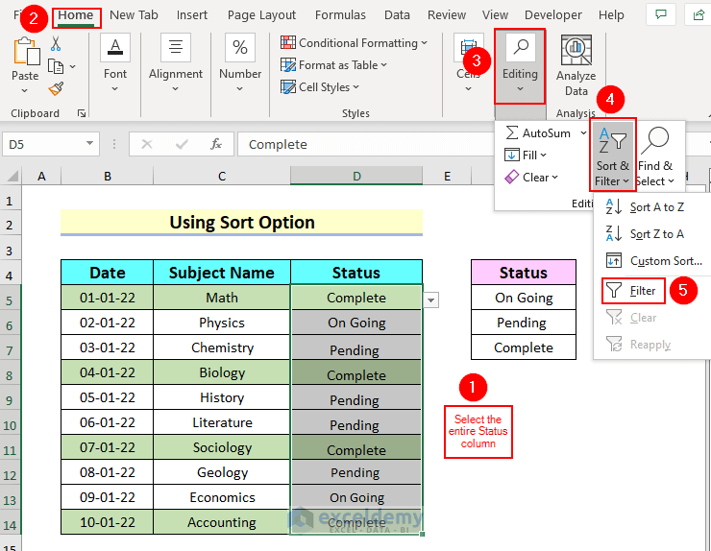711x551 pixels.
Task: Expand the Paste dropdown arrow
Action: (25, 90)
